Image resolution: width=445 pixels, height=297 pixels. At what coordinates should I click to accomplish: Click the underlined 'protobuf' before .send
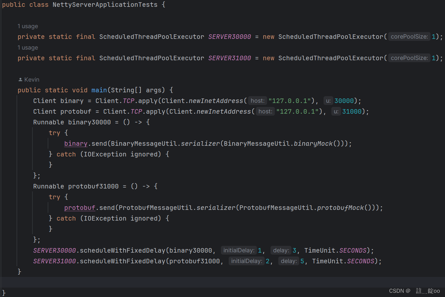[80, 208]
